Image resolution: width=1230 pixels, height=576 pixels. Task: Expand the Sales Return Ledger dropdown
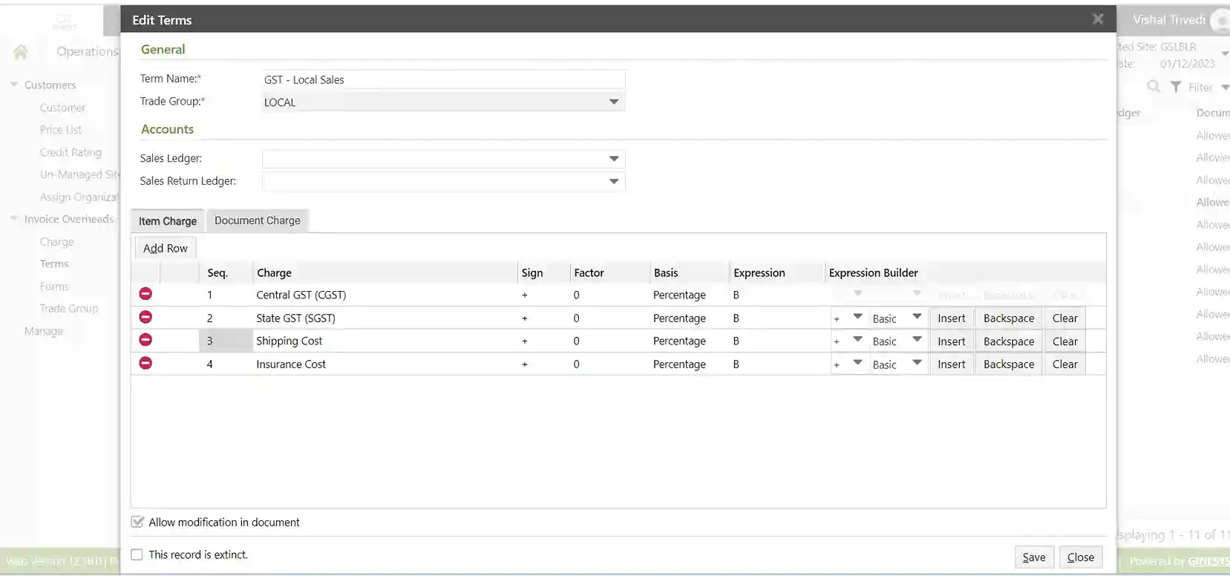[614, 181]
